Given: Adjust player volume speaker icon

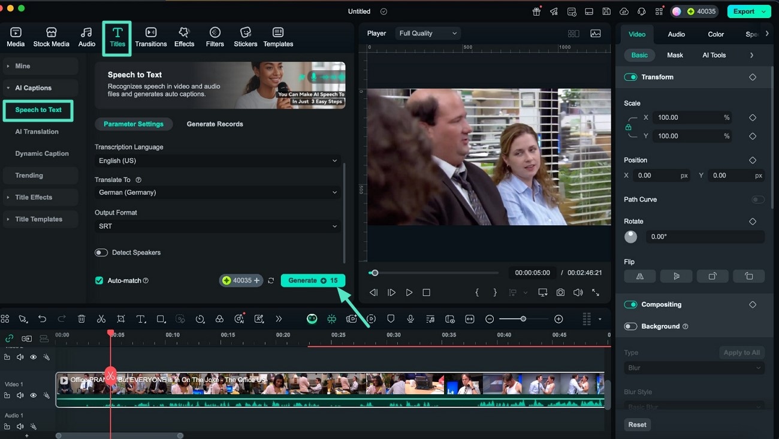Looking at the screenshot, I should pos(578,293).
